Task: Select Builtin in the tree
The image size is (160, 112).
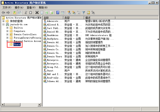Action: tap(18, 28)
